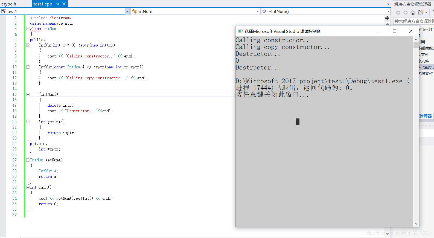Collapse the IntNum(int x = 0) constructor block
Image resolution: width=434 pixels, height=238 pixels.
[28, 45]
